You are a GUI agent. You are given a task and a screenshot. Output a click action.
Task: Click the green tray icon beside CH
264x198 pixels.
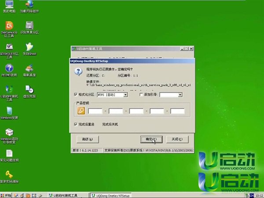[x=247, y=195]
